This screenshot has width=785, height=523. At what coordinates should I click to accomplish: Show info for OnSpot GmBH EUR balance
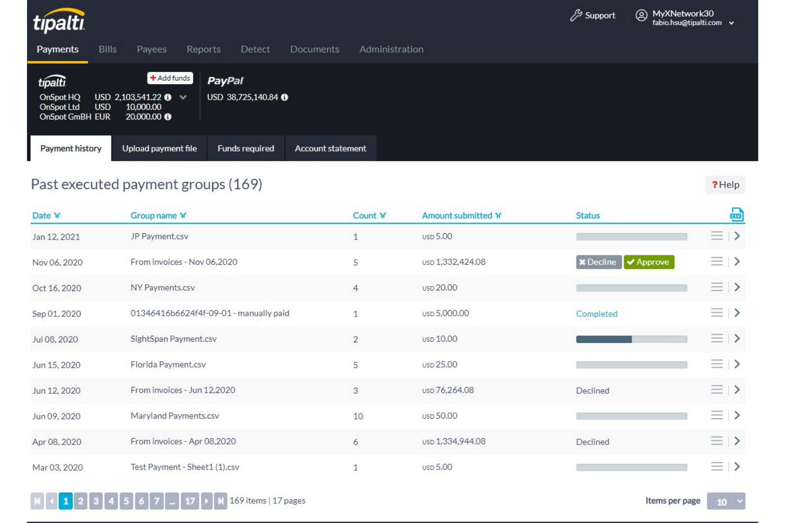pos(168,117)
